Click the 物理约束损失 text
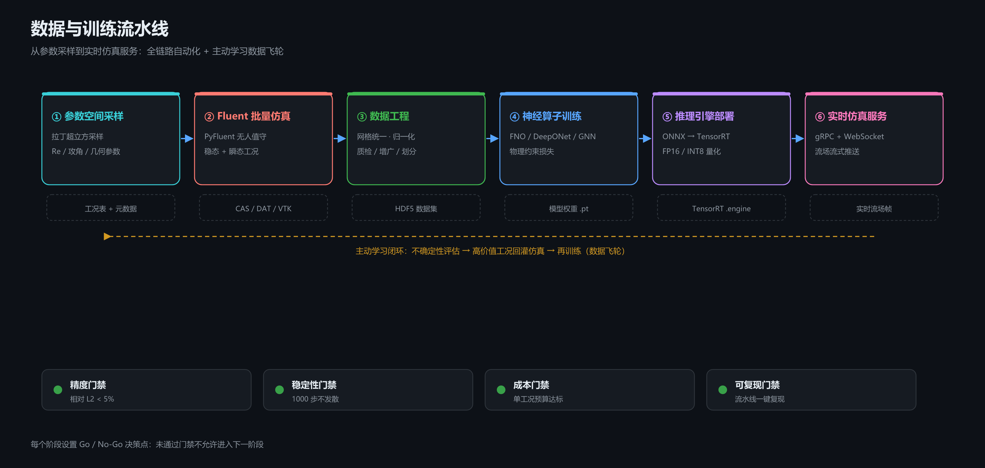985x468 pixels. pyautogui.click(x=532, y=151)
